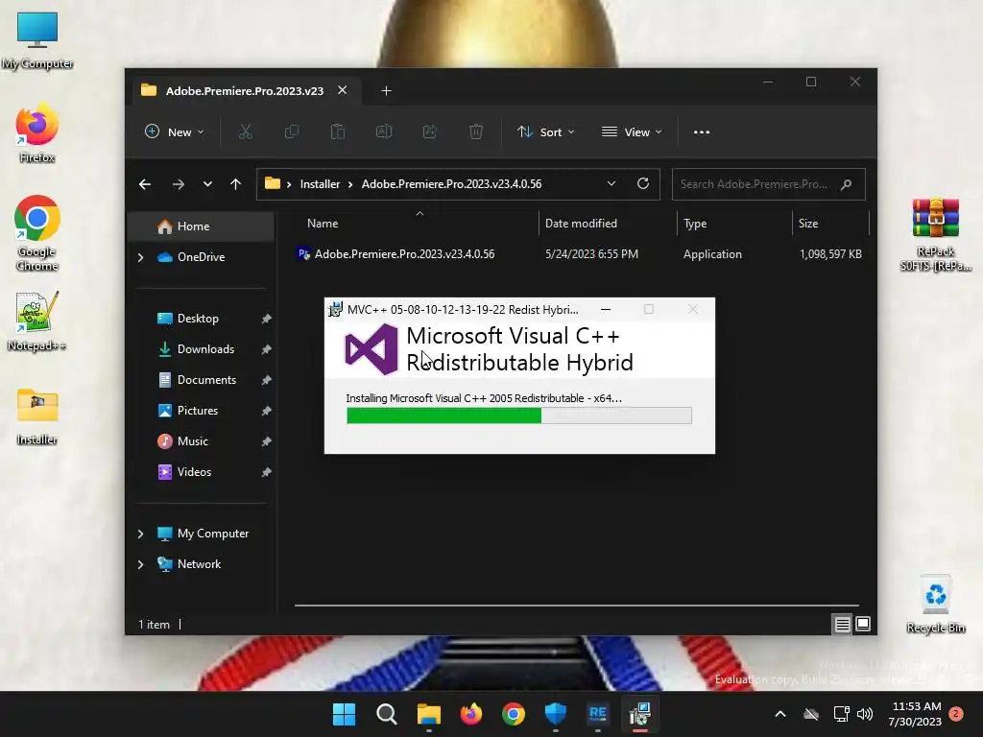Switch to details view layout icon

click(842, 624)
